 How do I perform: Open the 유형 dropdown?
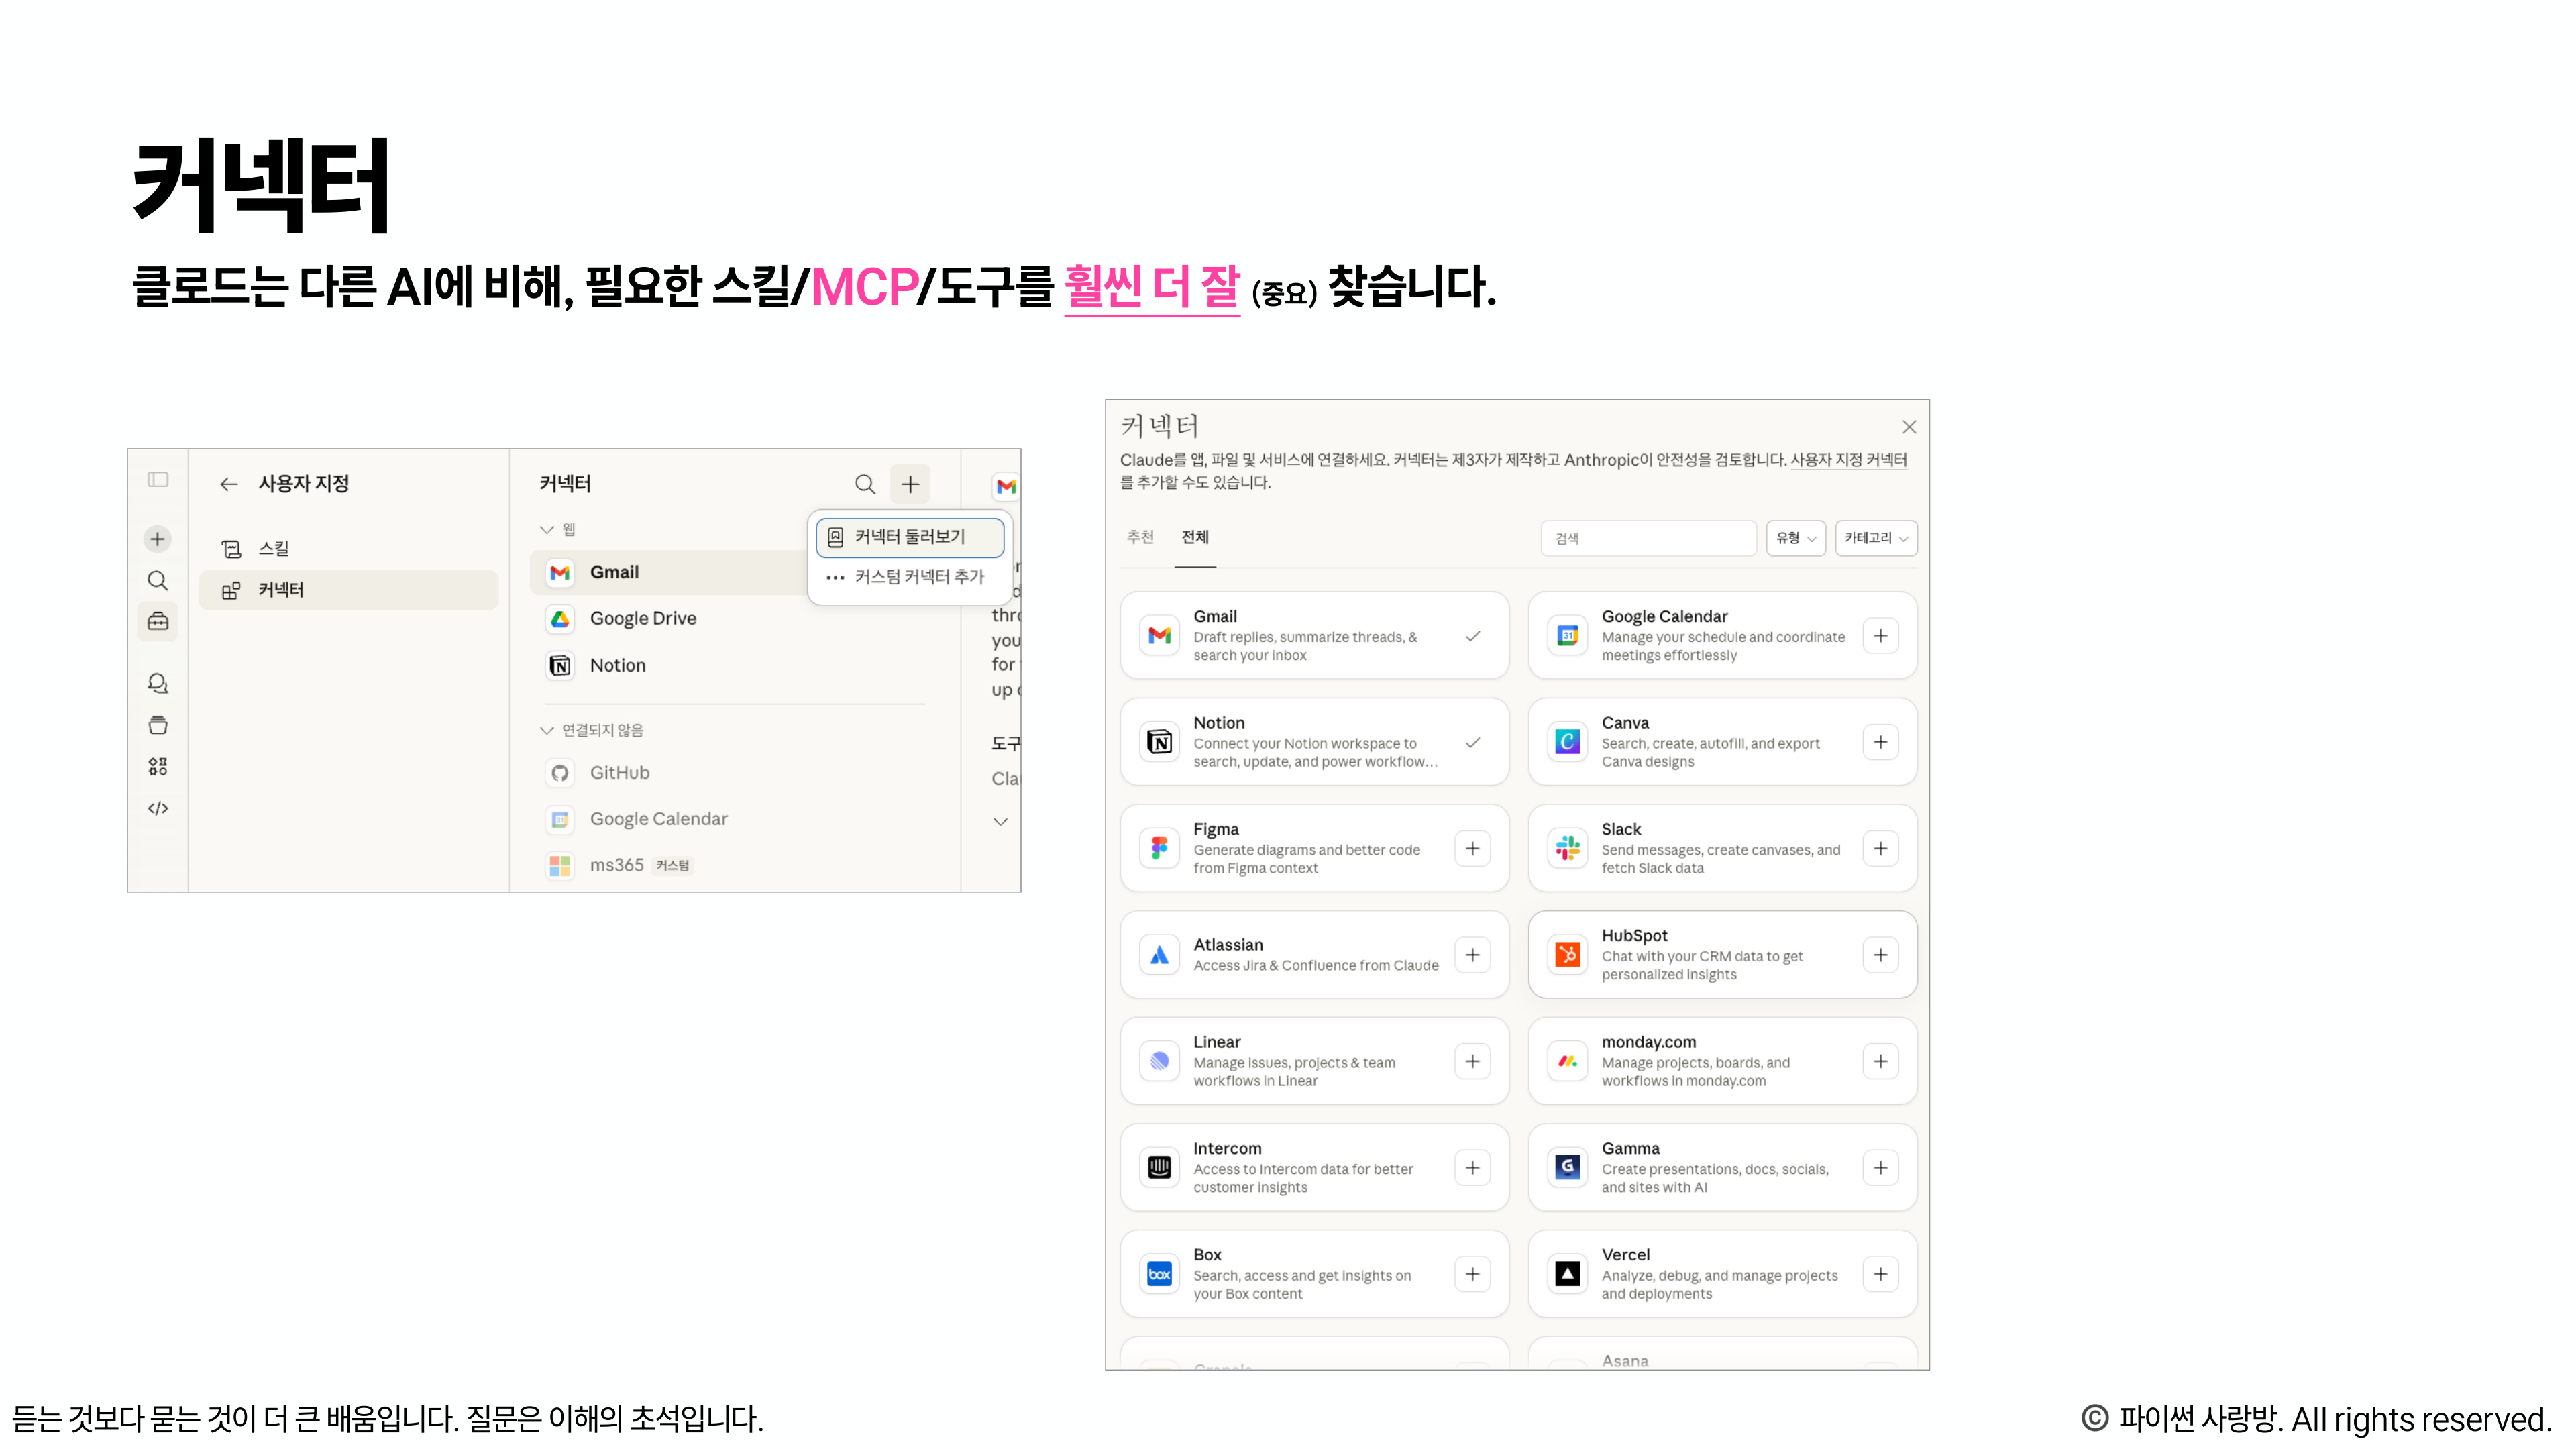click(x=1796, y=538)
